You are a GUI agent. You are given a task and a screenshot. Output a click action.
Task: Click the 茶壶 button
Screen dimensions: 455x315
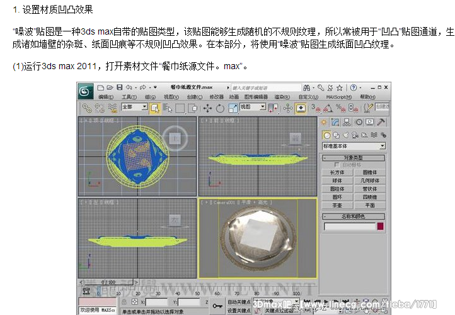click(337, 205)
